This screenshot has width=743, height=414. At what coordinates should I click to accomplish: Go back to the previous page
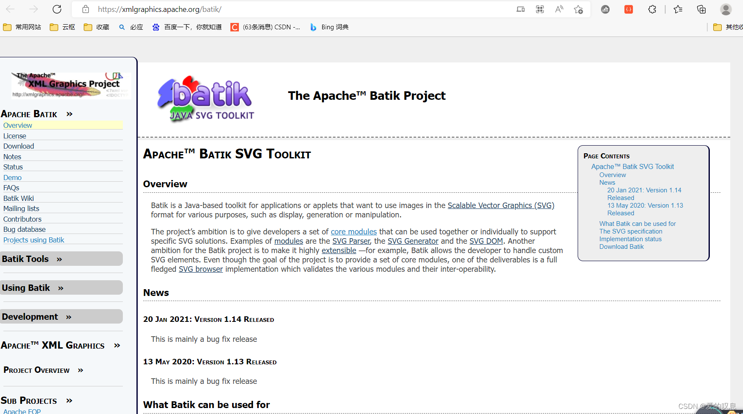tap(11, 9)
